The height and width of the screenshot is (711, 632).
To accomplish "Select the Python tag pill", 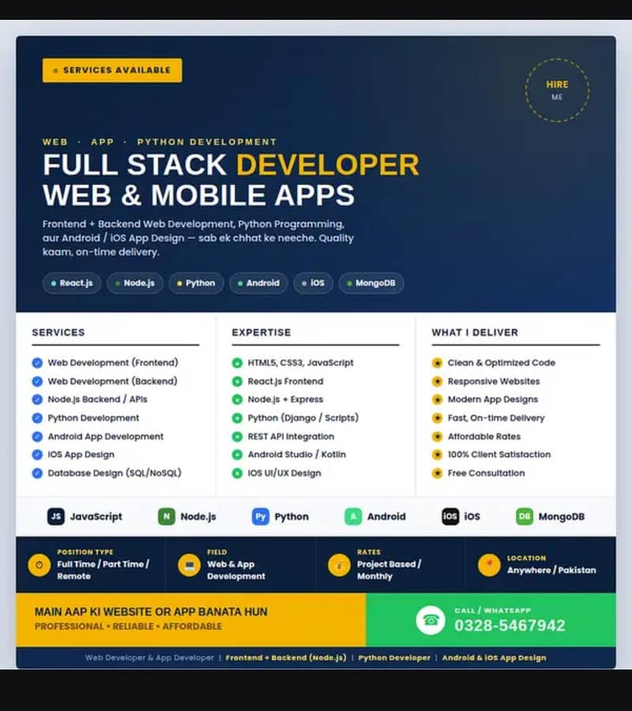I will 196,283.
